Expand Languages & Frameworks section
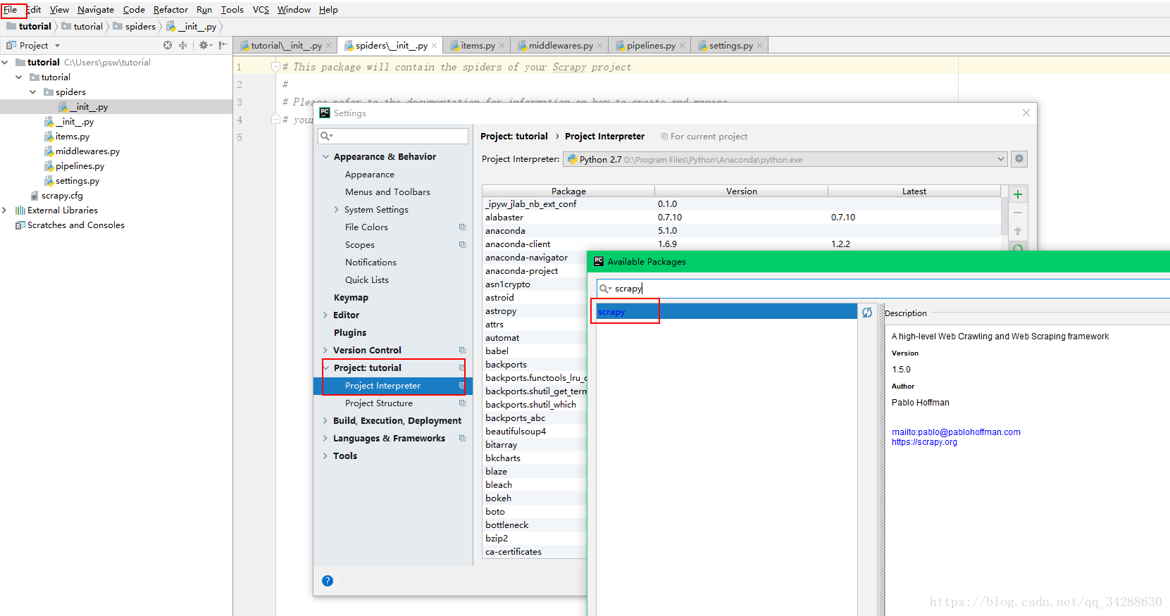Viewport: 1170px width, 616px height. (325, 439)
